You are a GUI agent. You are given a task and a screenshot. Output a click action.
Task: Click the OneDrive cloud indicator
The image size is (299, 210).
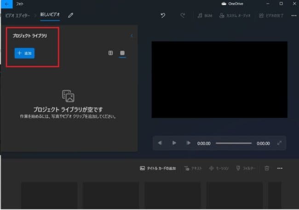(x=232, y=4)
